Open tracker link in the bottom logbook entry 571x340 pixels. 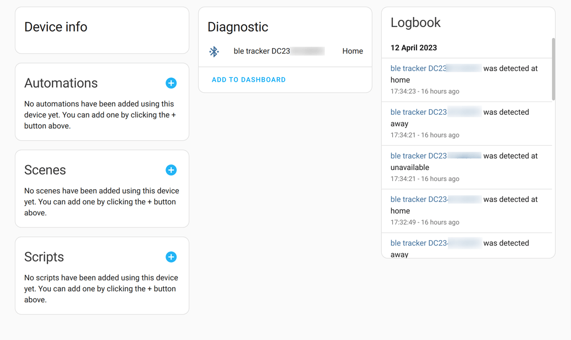[x=418, y=243]
